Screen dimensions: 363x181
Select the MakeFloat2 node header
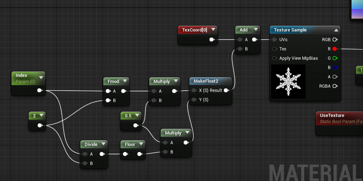211,81
